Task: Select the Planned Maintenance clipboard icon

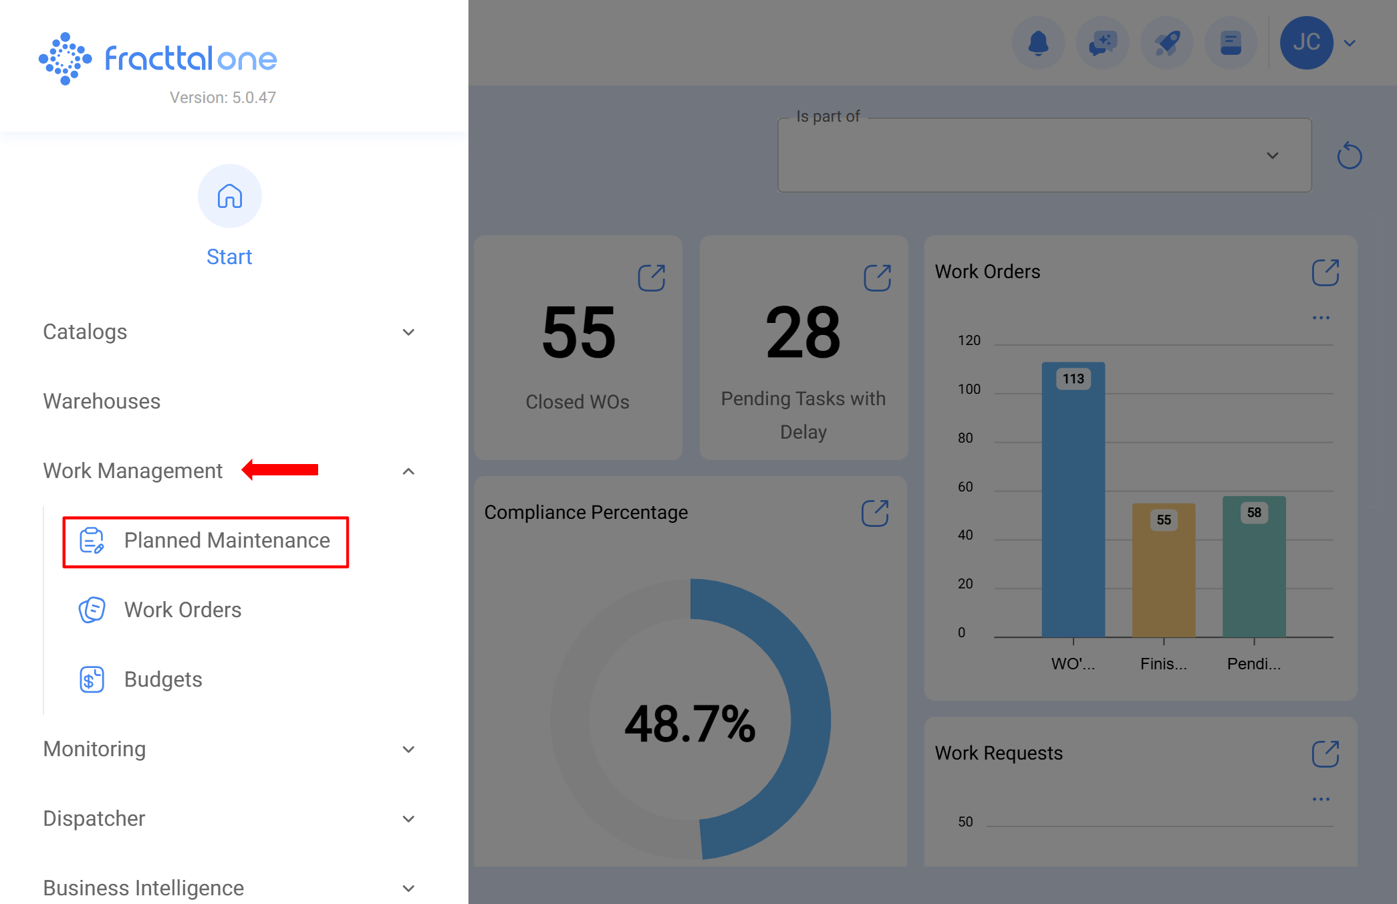Action: coord(91,541)
